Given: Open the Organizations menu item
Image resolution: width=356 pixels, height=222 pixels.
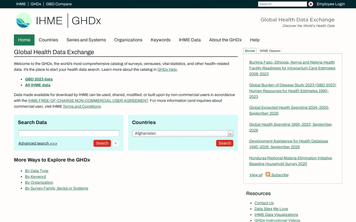Looking at the screenshot, I should coord(128,40).
